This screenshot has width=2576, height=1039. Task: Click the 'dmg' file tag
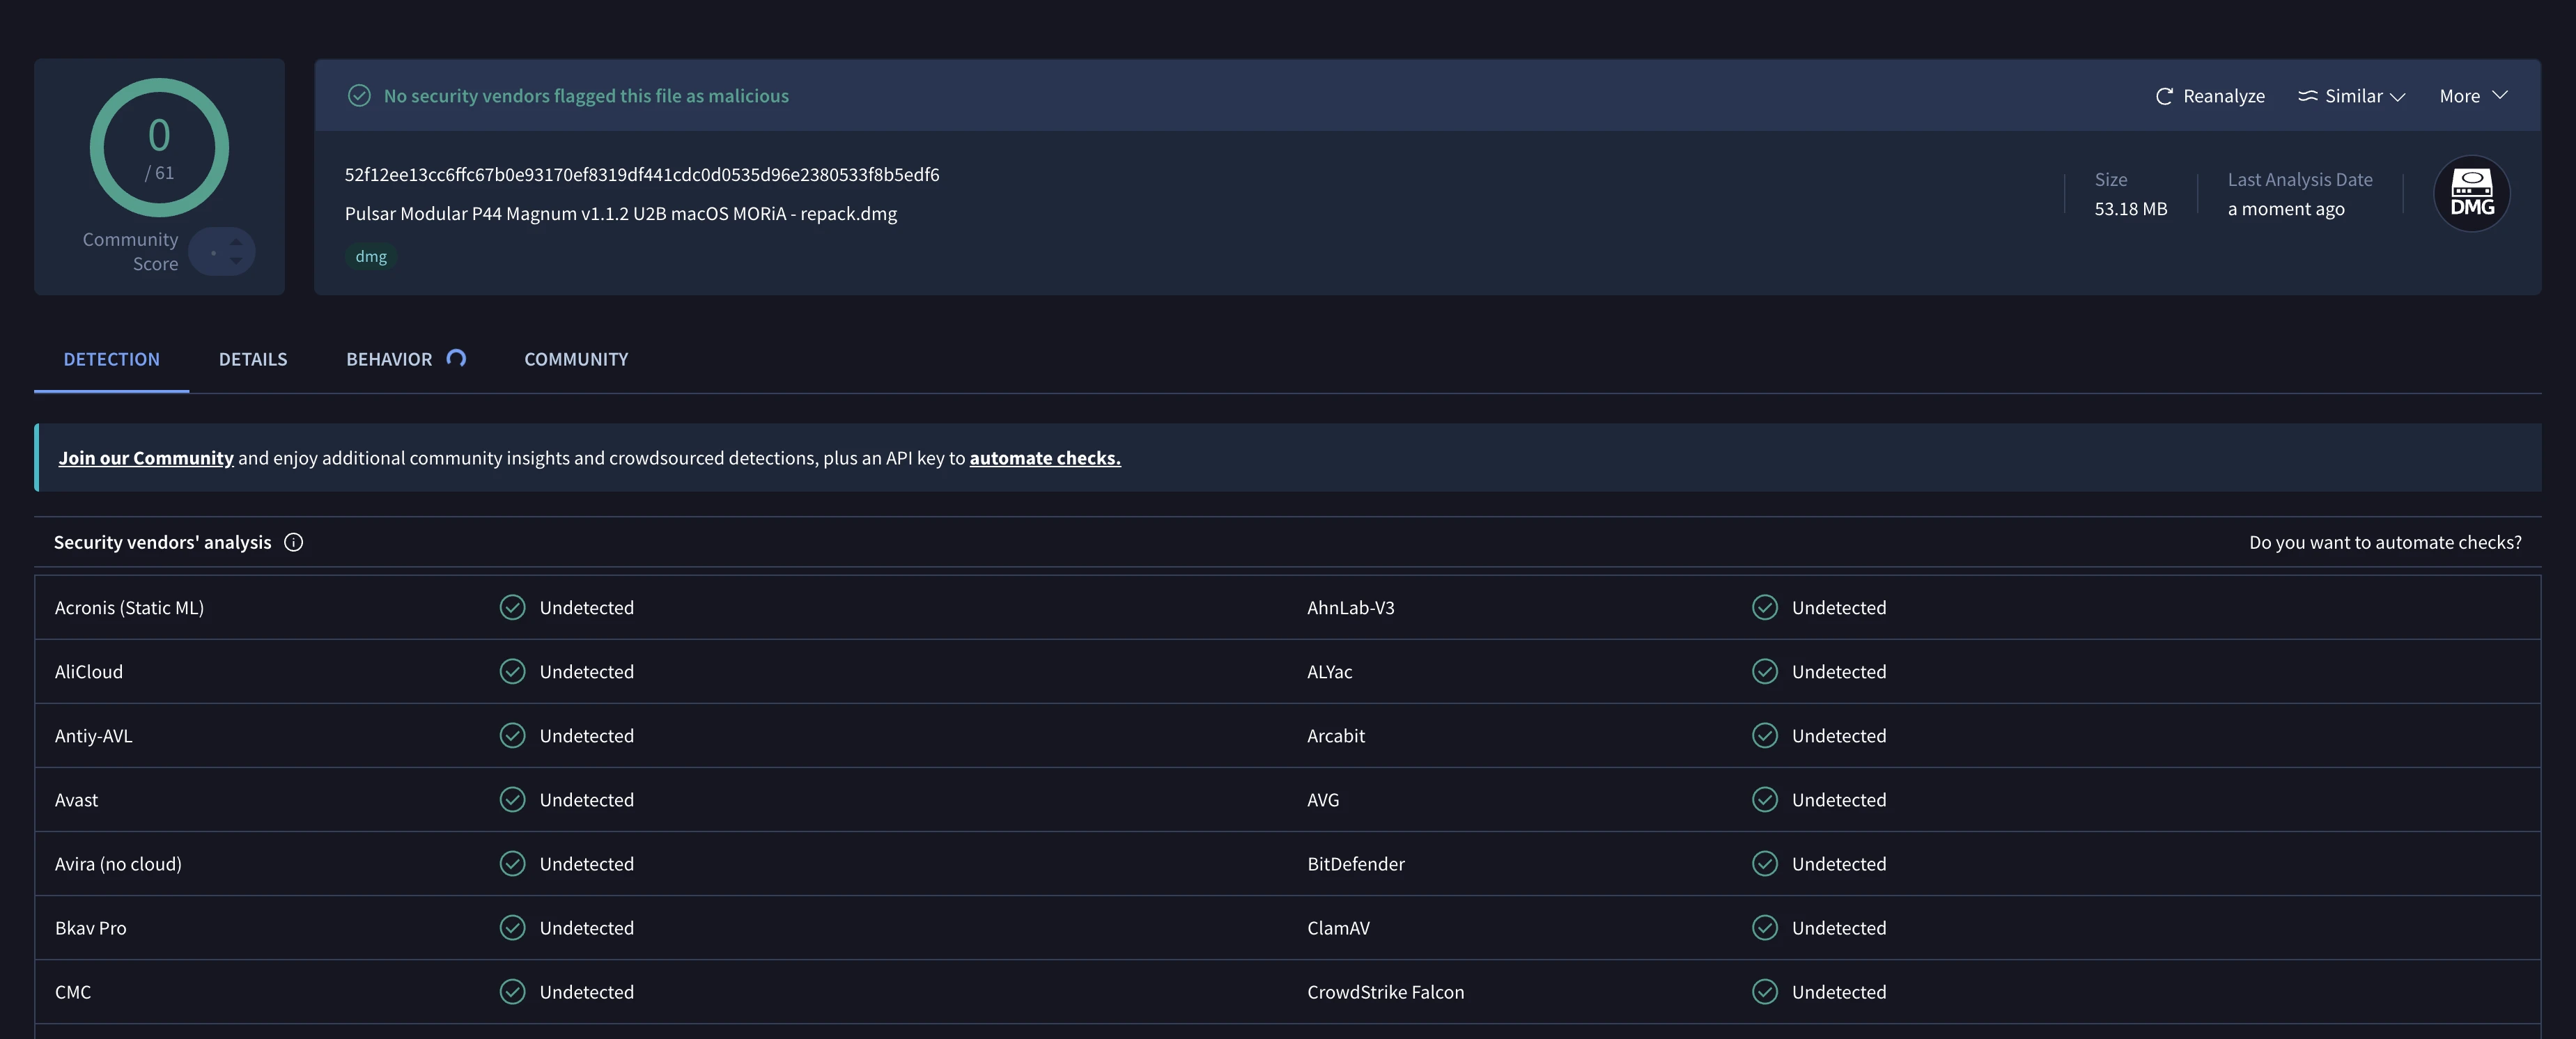371,256
